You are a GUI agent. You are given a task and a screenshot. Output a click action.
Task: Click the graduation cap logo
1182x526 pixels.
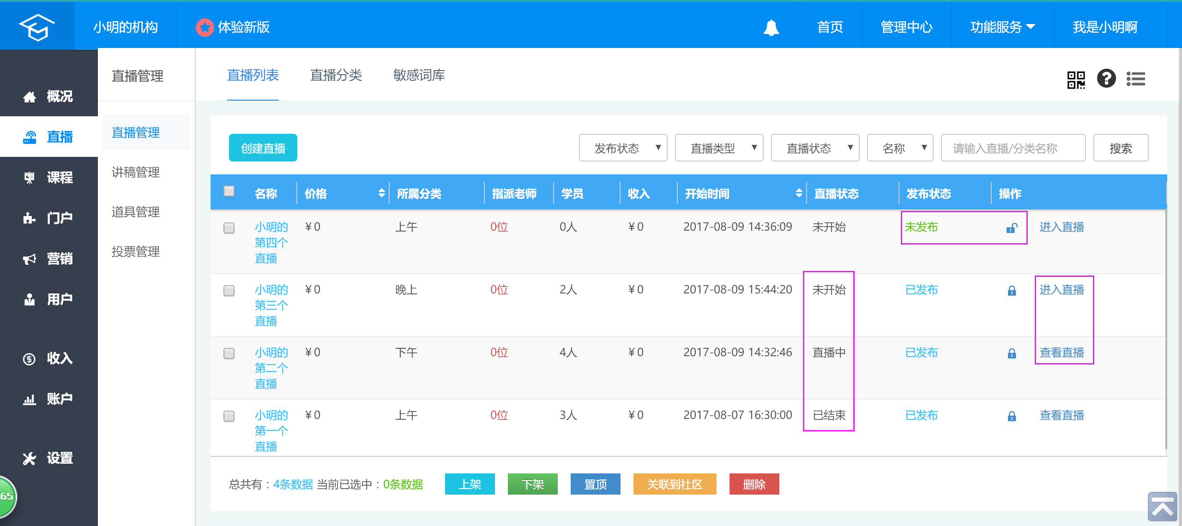tap(36, 27)
